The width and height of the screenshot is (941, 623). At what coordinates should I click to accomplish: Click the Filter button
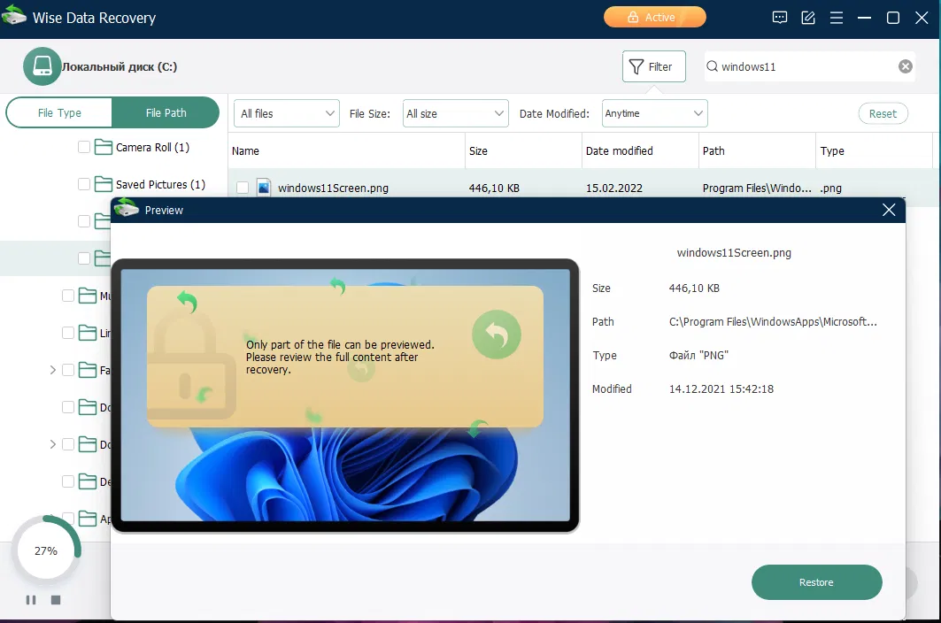pos(653,66)
